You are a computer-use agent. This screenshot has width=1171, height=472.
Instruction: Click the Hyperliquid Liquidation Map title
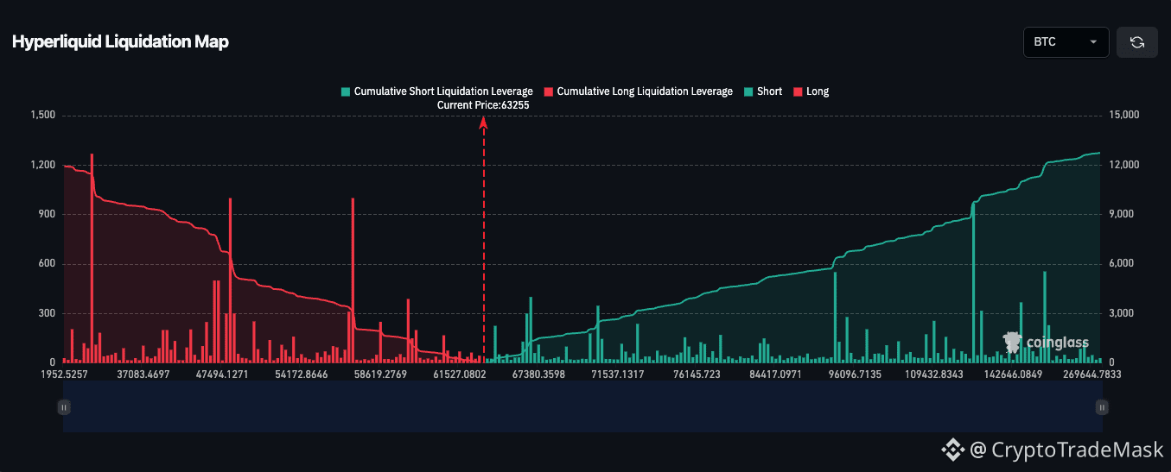click(x=120, y=42)
